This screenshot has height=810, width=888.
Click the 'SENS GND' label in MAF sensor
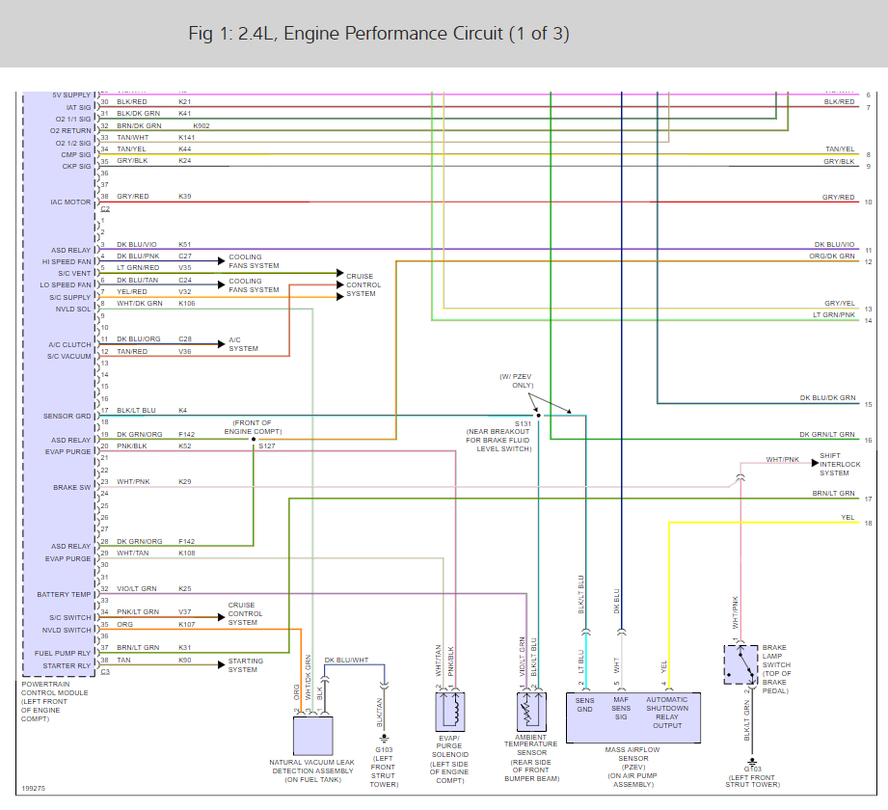585,705
